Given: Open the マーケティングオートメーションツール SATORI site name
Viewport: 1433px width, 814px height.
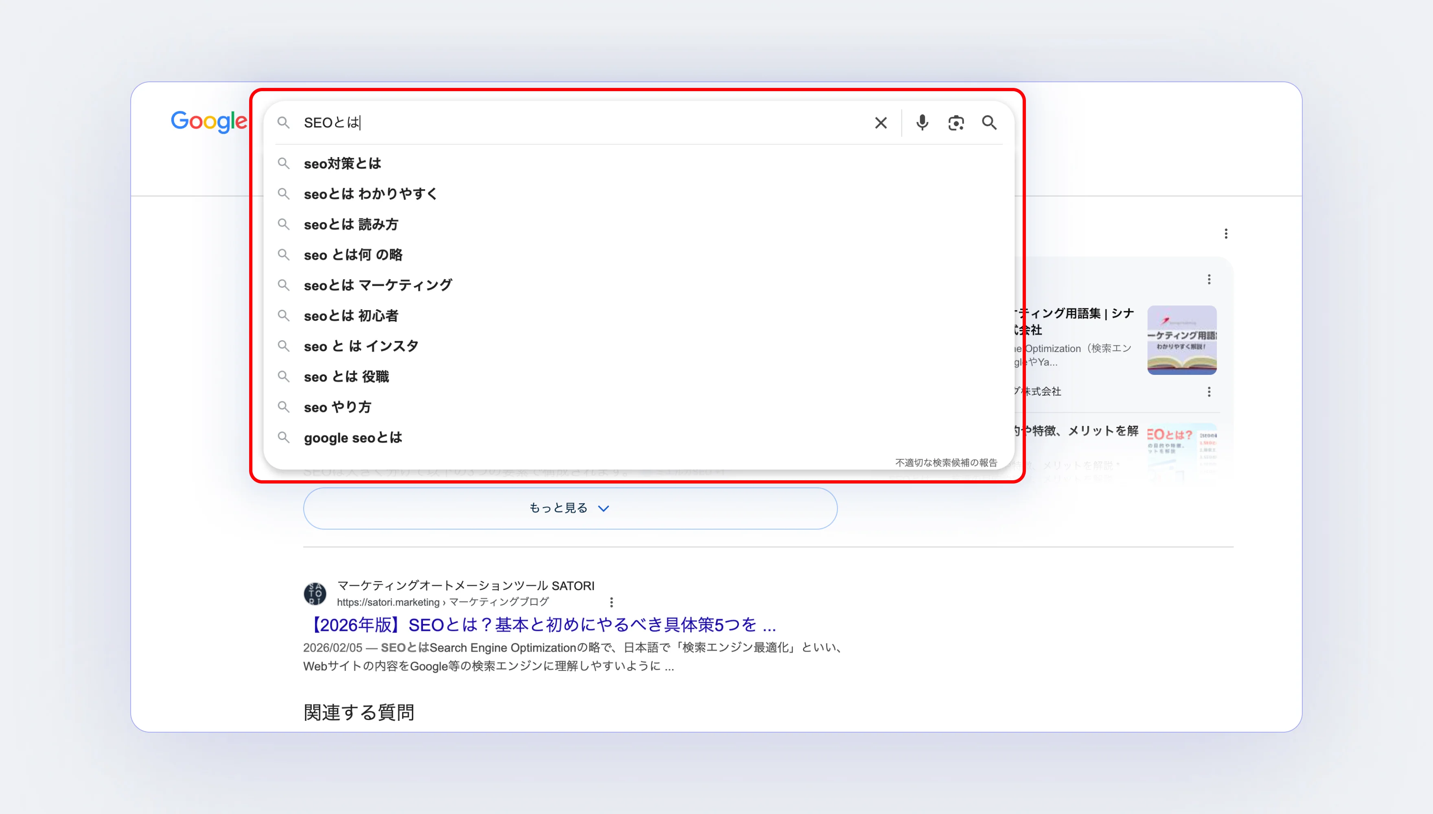Looking at the screenshot, I should click(465, 585).
